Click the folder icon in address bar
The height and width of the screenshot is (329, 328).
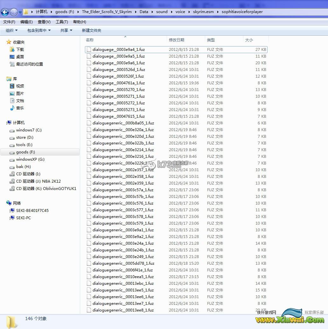click(x=26, y=12)
